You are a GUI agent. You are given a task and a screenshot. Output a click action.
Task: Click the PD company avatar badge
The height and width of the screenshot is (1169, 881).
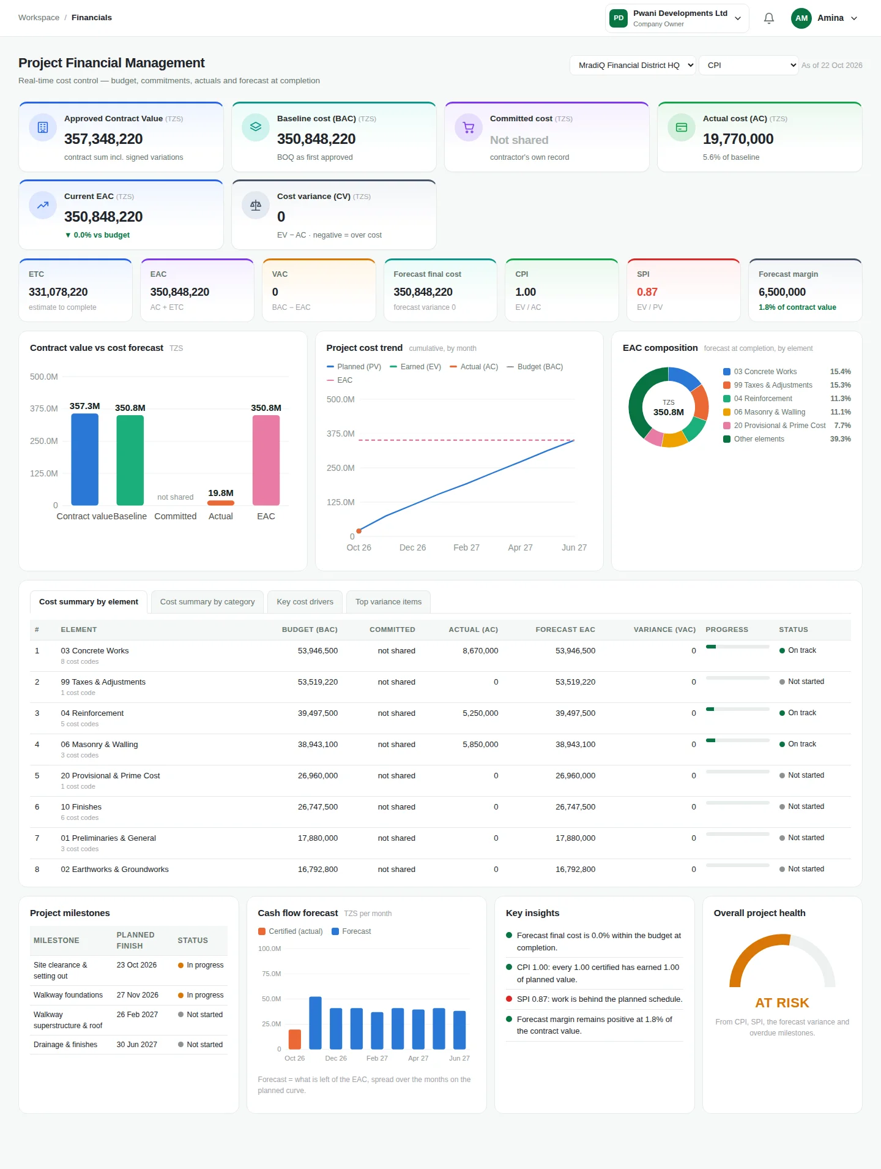619,18
